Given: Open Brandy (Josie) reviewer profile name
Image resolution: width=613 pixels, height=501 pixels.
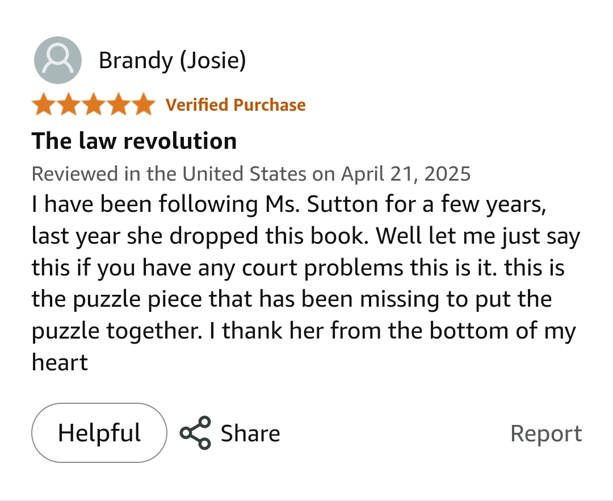Looking at the screenshot, I should pos(173,61).
